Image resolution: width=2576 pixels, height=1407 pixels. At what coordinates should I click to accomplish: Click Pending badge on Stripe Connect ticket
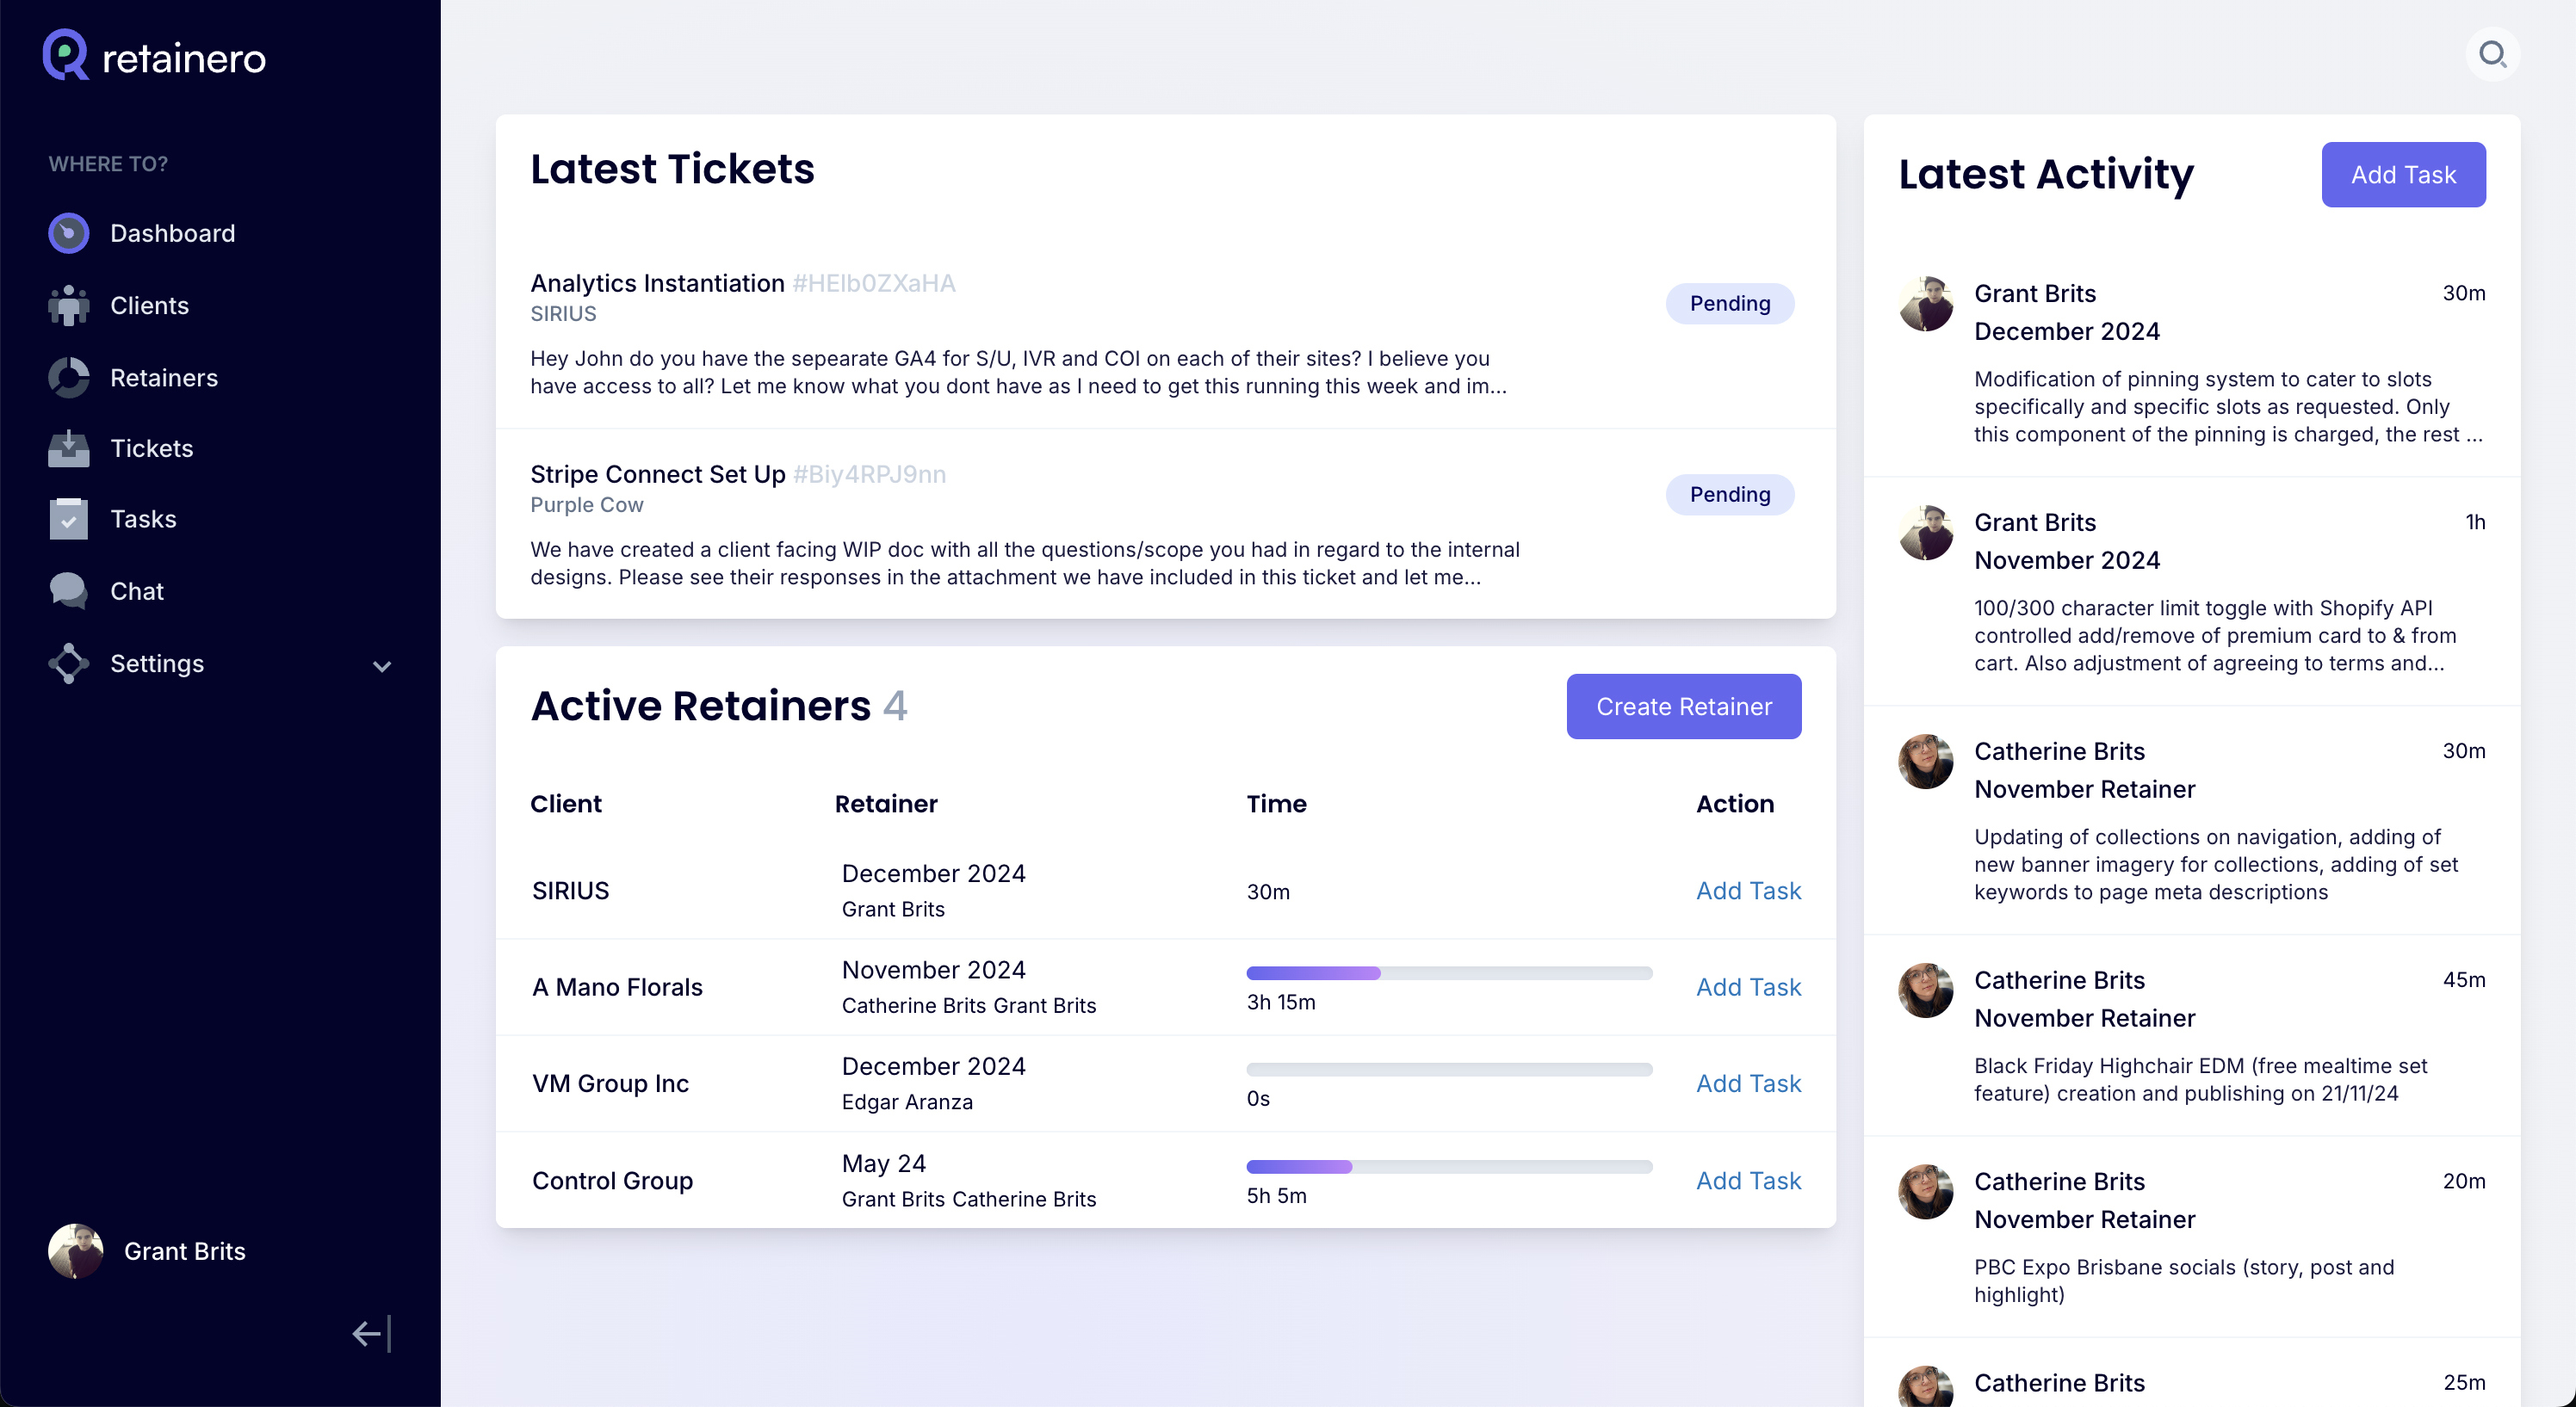click(1729, 495)
